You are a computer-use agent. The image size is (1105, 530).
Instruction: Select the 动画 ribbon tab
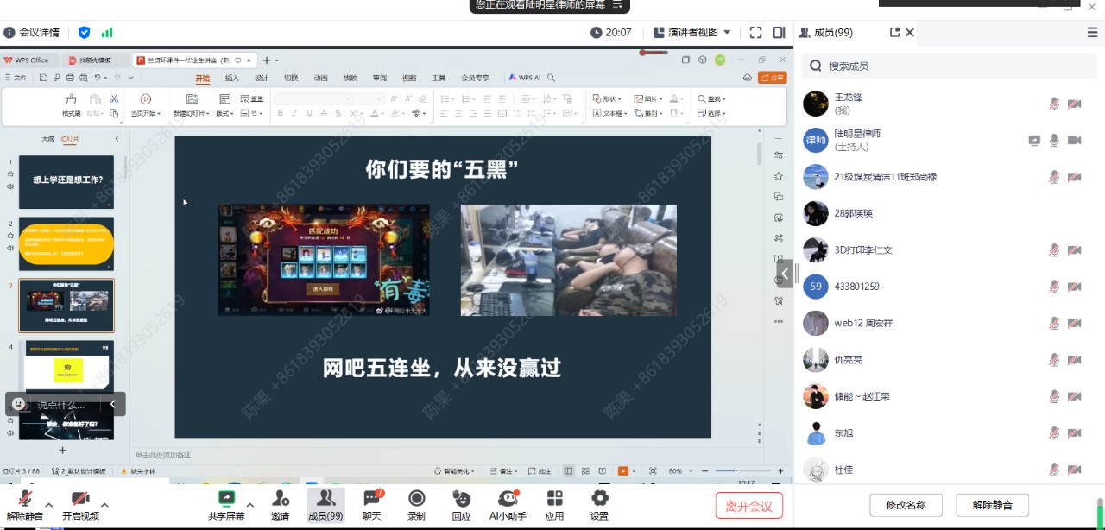point(320,78)
